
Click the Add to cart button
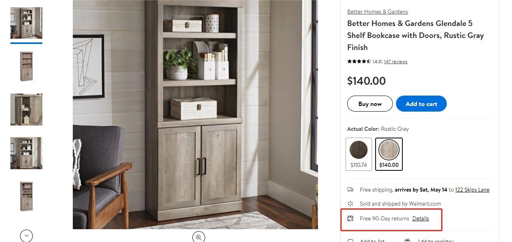point(421,104)
